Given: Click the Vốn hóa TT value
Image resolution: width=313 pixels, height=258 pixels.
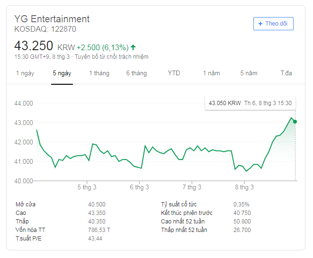Looking at the screenshot, I should click(99, 230).
